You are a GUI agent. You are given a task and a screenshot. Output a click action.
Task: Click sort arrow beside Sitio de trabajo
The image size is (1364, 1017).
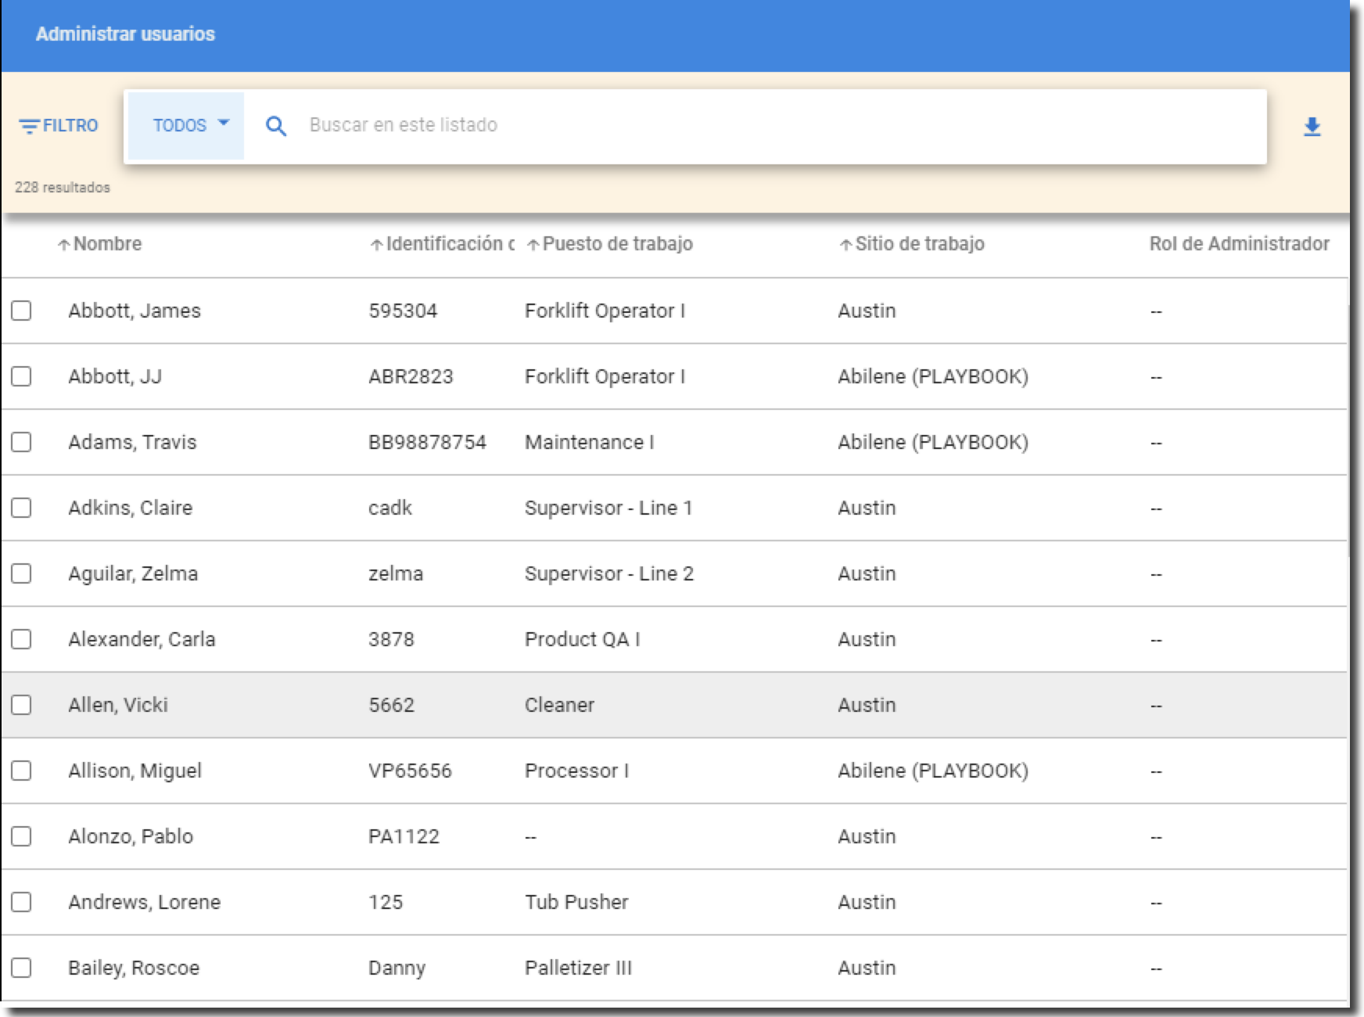coord(845,245)
